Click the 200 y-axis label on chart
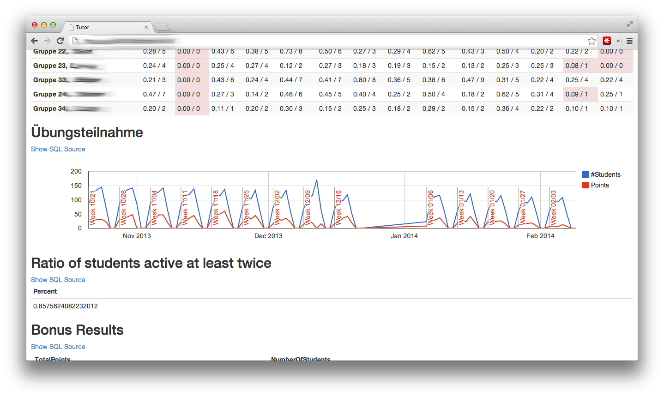This screenshot has width=664, height=397. pos(76,171)
